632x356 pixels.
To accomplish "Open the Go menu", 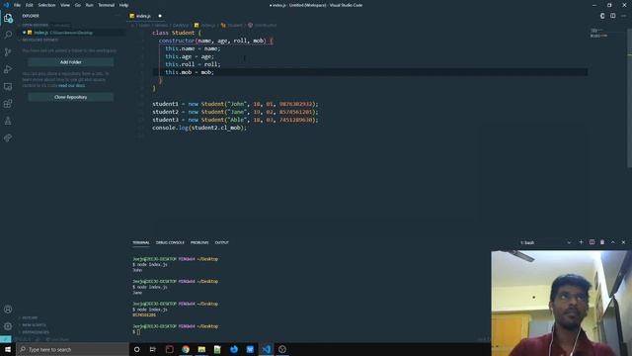I will tap(78, 5).
